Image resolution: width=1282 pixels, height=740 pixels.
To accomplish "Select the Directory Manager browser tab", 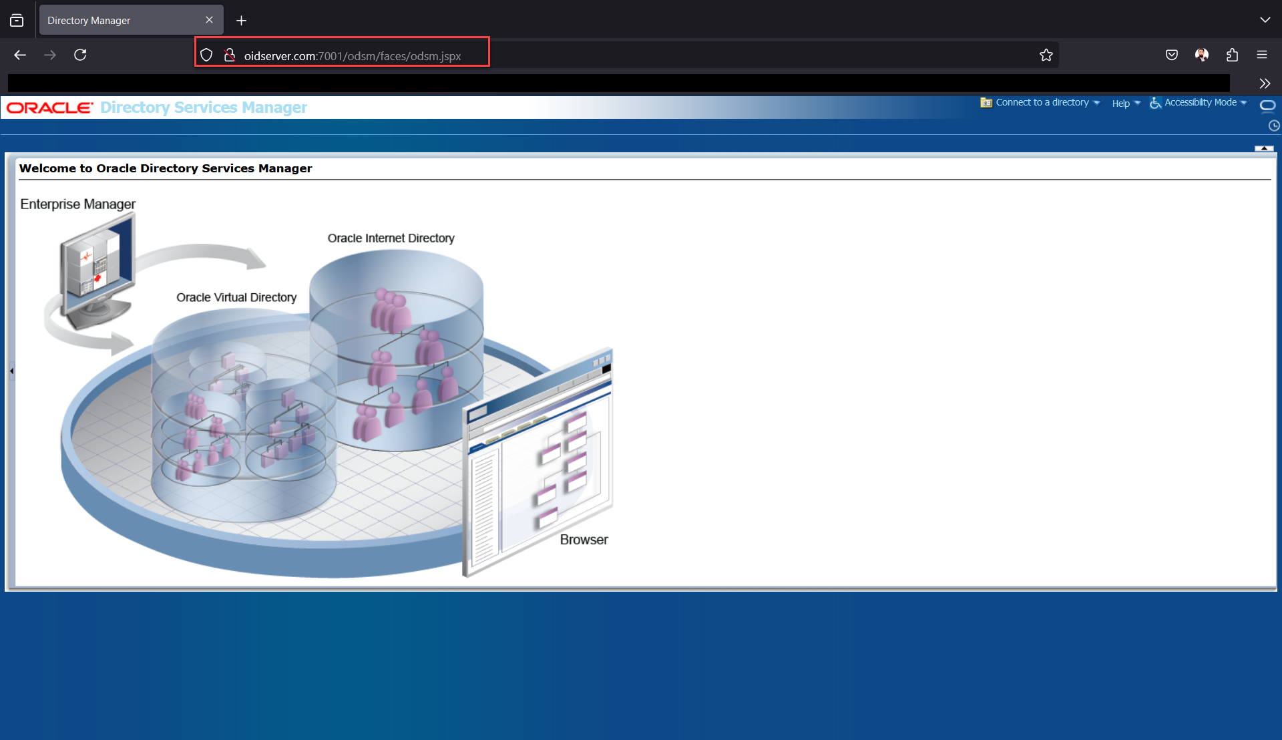I will 120,21.
